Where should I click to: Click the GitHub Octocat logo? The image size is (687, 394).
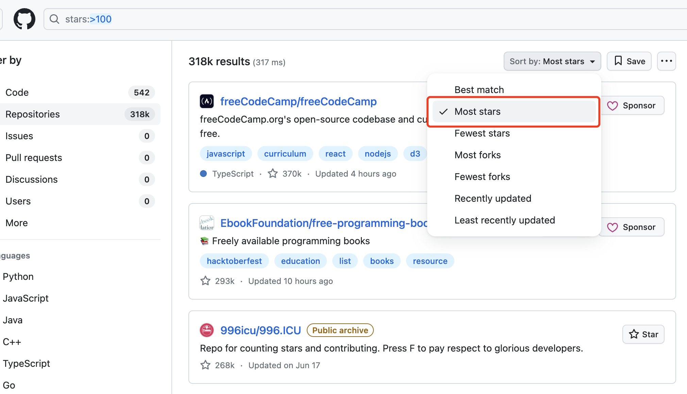pos(24,19)
